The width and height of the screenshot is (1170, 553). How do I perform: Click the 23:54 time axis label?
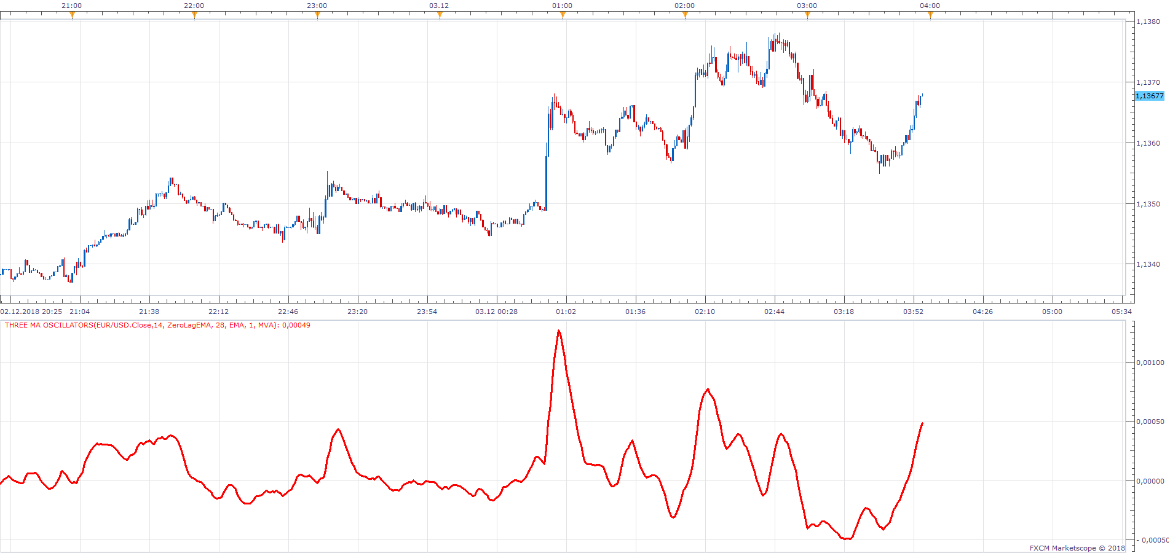[427, 312]
